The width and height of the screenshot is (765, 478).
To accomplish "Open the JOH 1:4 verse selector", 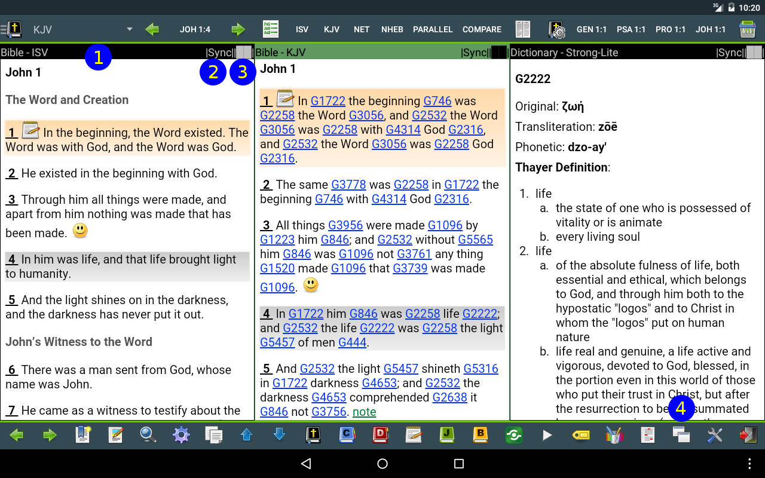I will point(195,29).
